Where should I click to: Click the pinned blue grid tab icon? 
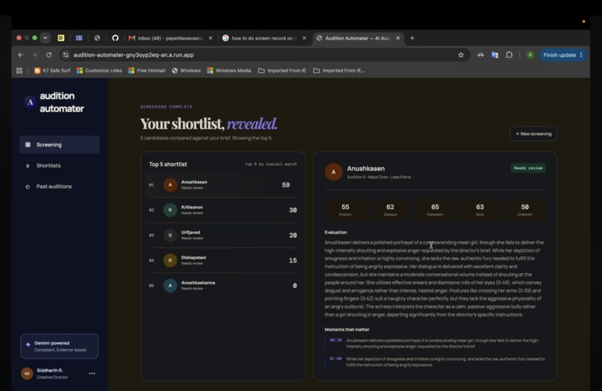[79, 38]
